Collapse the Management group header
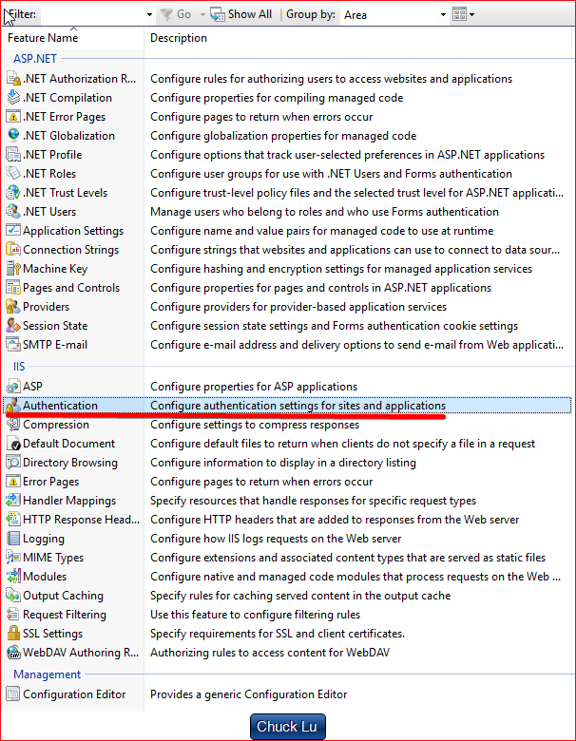Screen dimensions: 576x741 [47, 674]
